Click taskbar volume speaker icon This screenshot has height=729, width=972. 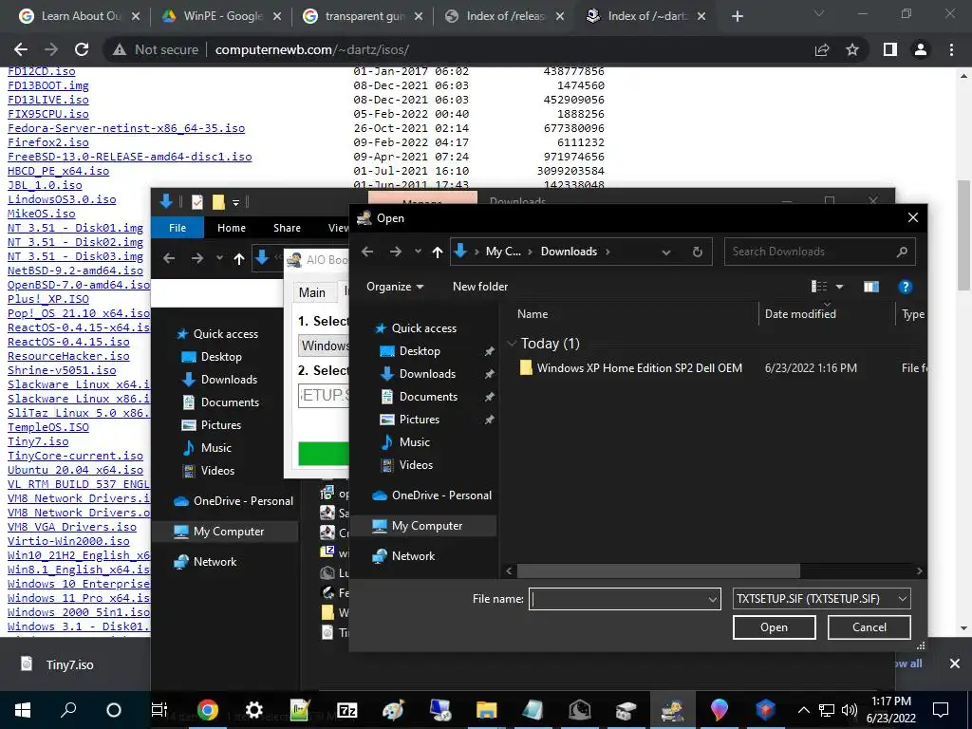pos(850,710)
